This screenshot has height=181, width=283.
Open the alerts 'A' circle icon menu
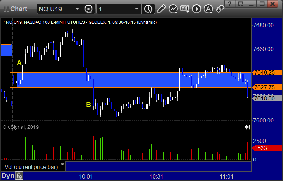(x=208, y=9)
